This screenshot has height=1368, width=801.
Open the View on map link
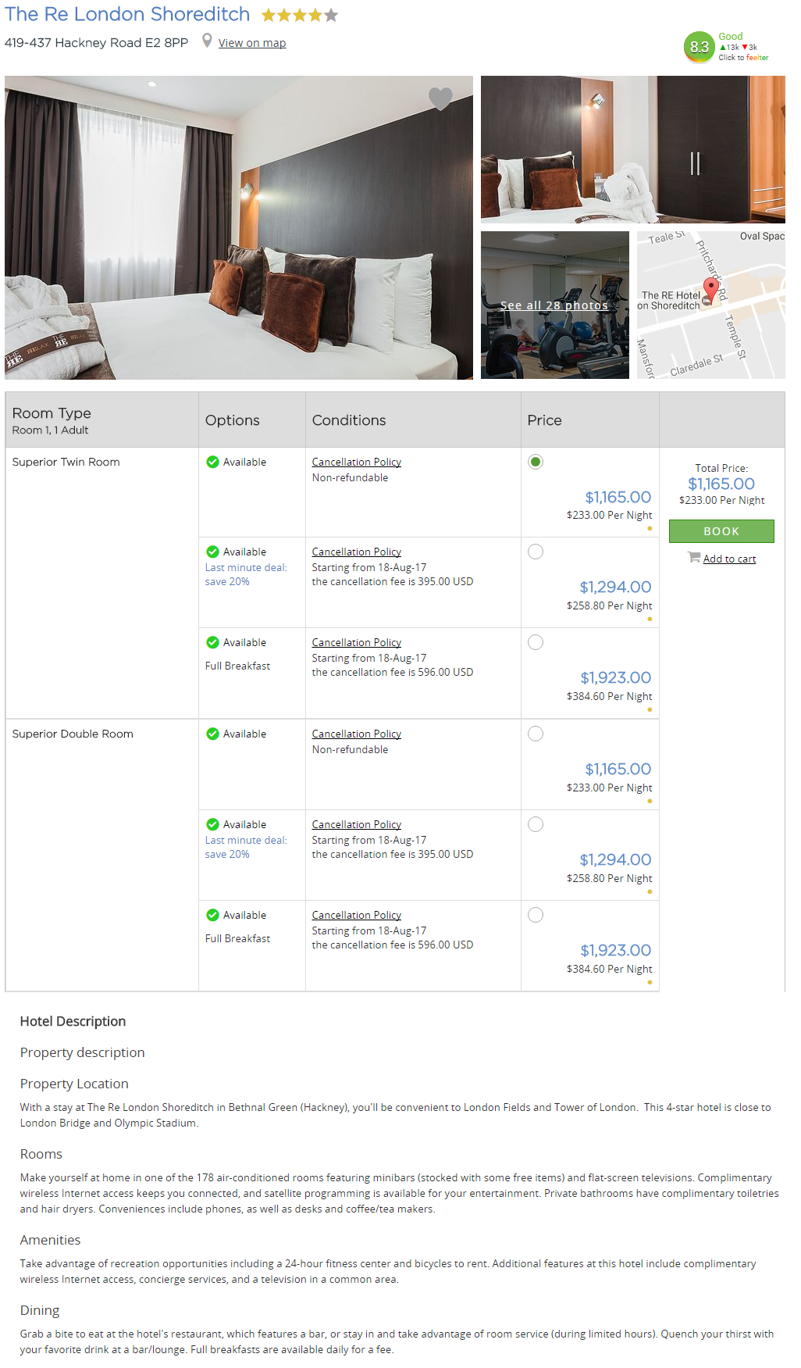coord(252,43)
